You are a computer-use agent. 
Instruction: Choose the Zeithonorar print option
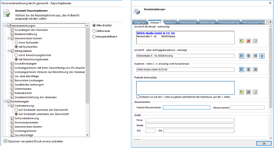94,31
